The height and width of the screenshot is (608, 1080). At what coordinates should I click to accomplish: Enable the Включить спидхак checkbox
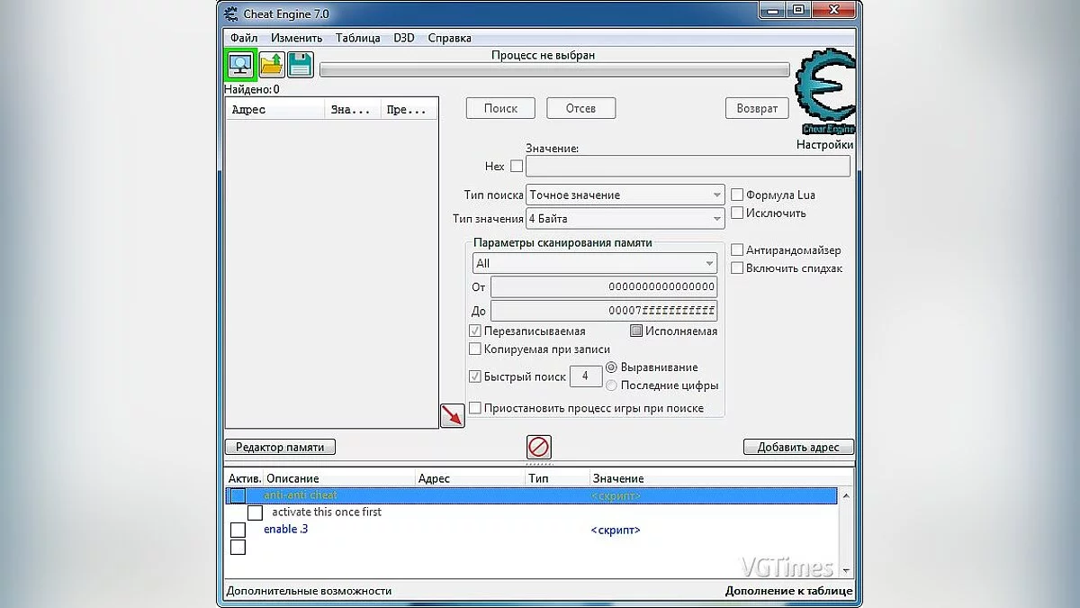point(738,268)
